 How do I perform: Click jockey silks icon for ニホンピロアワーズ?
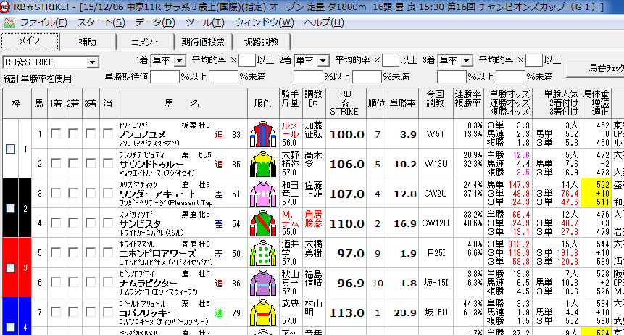(x=262, y=253)
